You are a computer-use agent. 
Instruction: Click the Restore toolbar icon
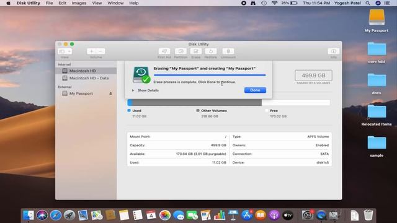pos(211,51)
